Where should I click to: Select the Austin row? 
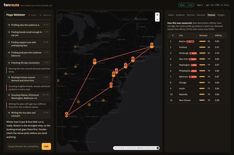(197, 89)
